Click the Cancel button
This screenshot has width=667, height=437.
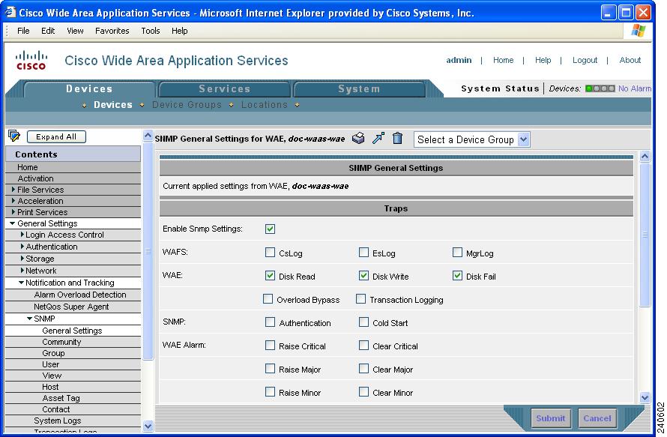[597, 418]
